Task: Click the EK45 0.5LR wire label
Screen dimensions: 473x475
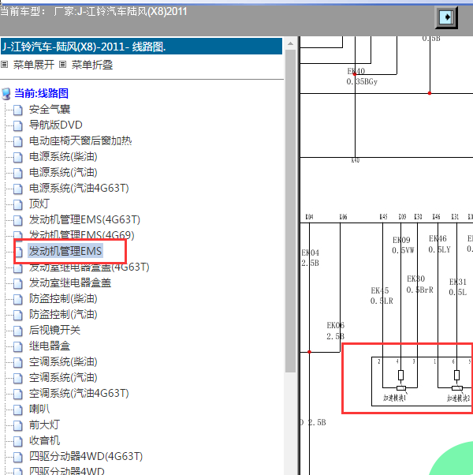Action: pos(382,296)
